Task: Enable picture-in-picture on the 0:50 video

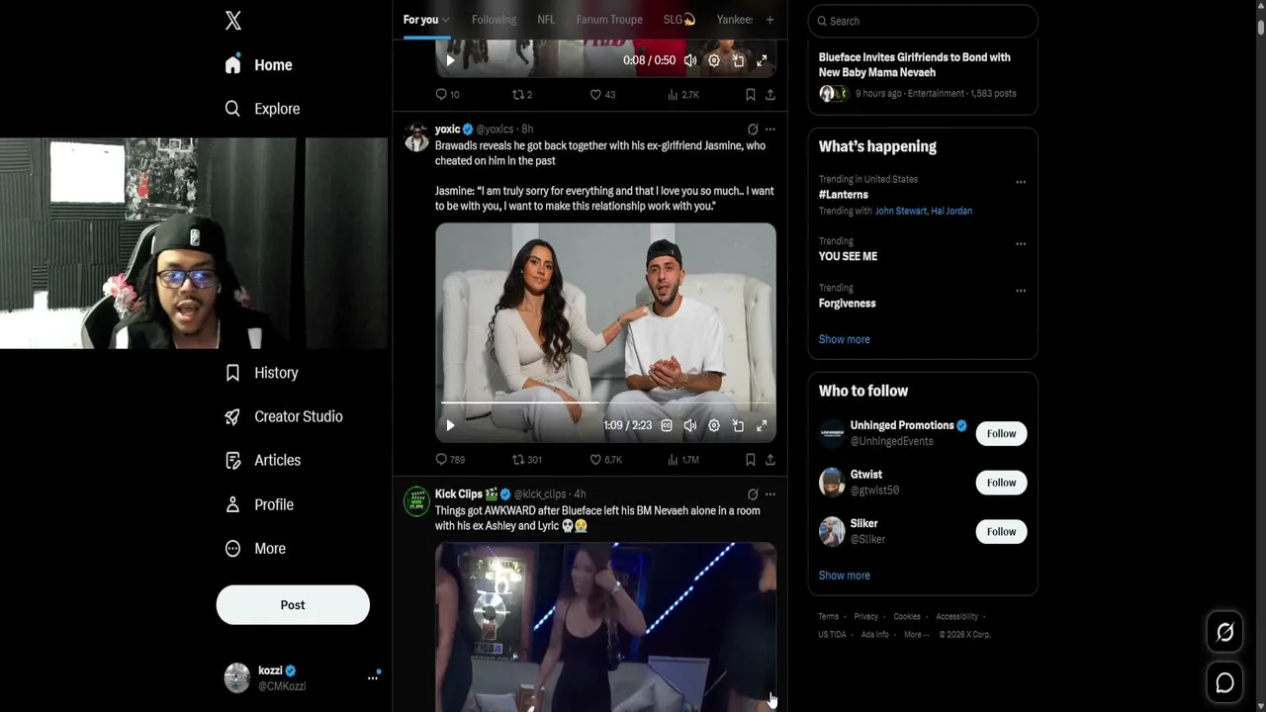Action: (x=738, y=60)
